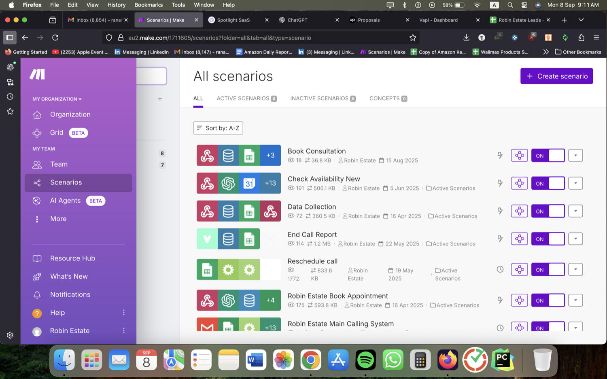Open Robin Estate profile options dots
This screenshot has width=607, height=379.
[x=124, y=331]
